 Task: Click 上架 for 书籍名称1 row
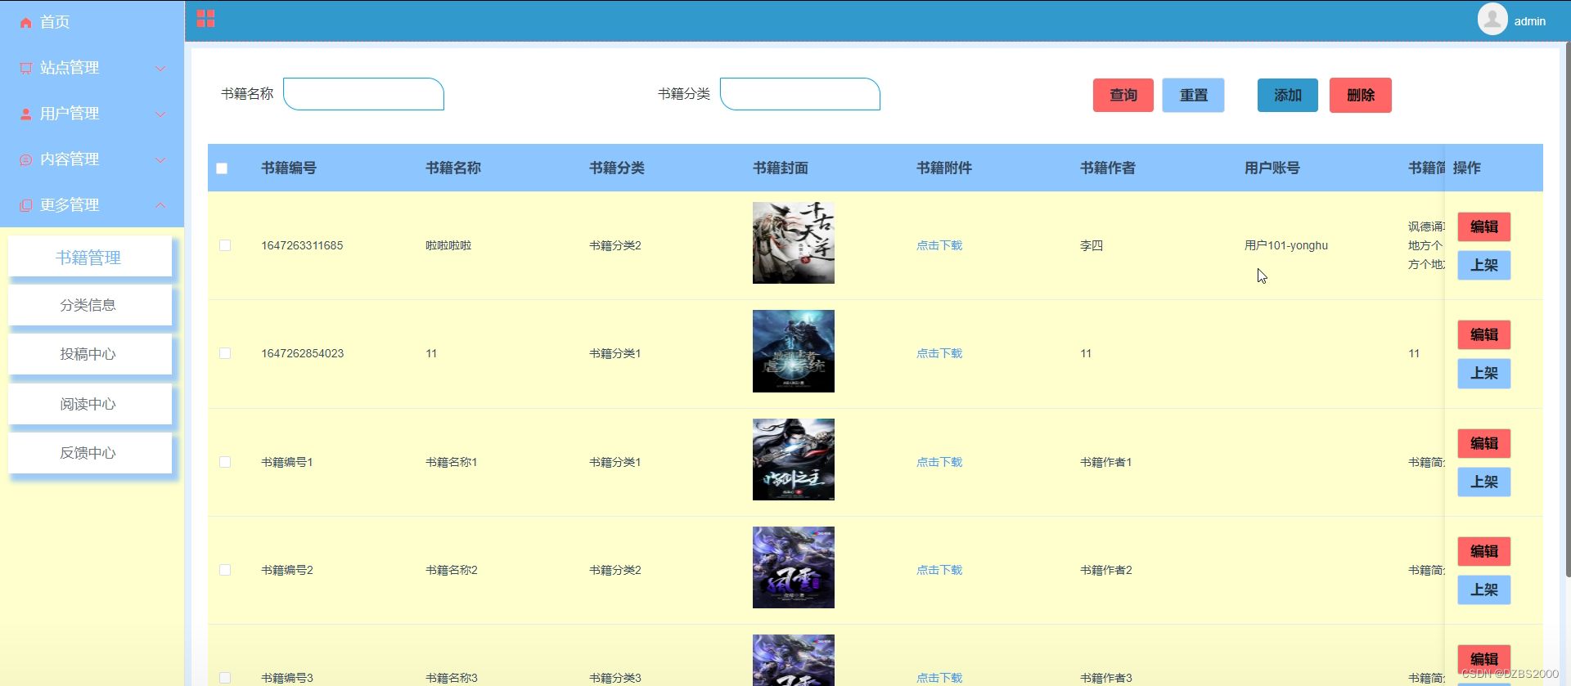pyautogui.click(x=1484, y=482)
